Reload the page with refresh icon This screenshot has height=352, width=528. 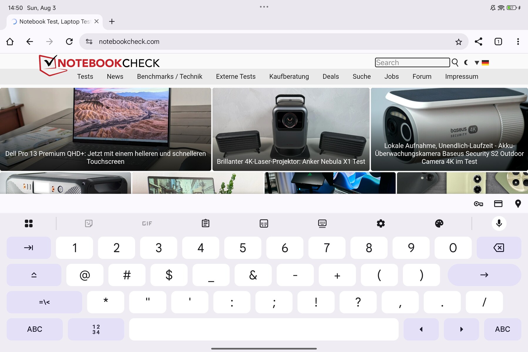click(x=69, y=42)
